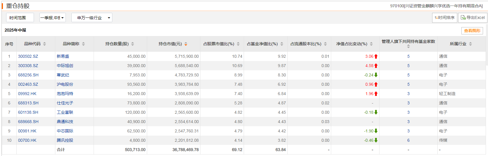Screen dimensions: 488x156
Task: Click green down arrow in 寒武纪 row
Action: (376, 75)
